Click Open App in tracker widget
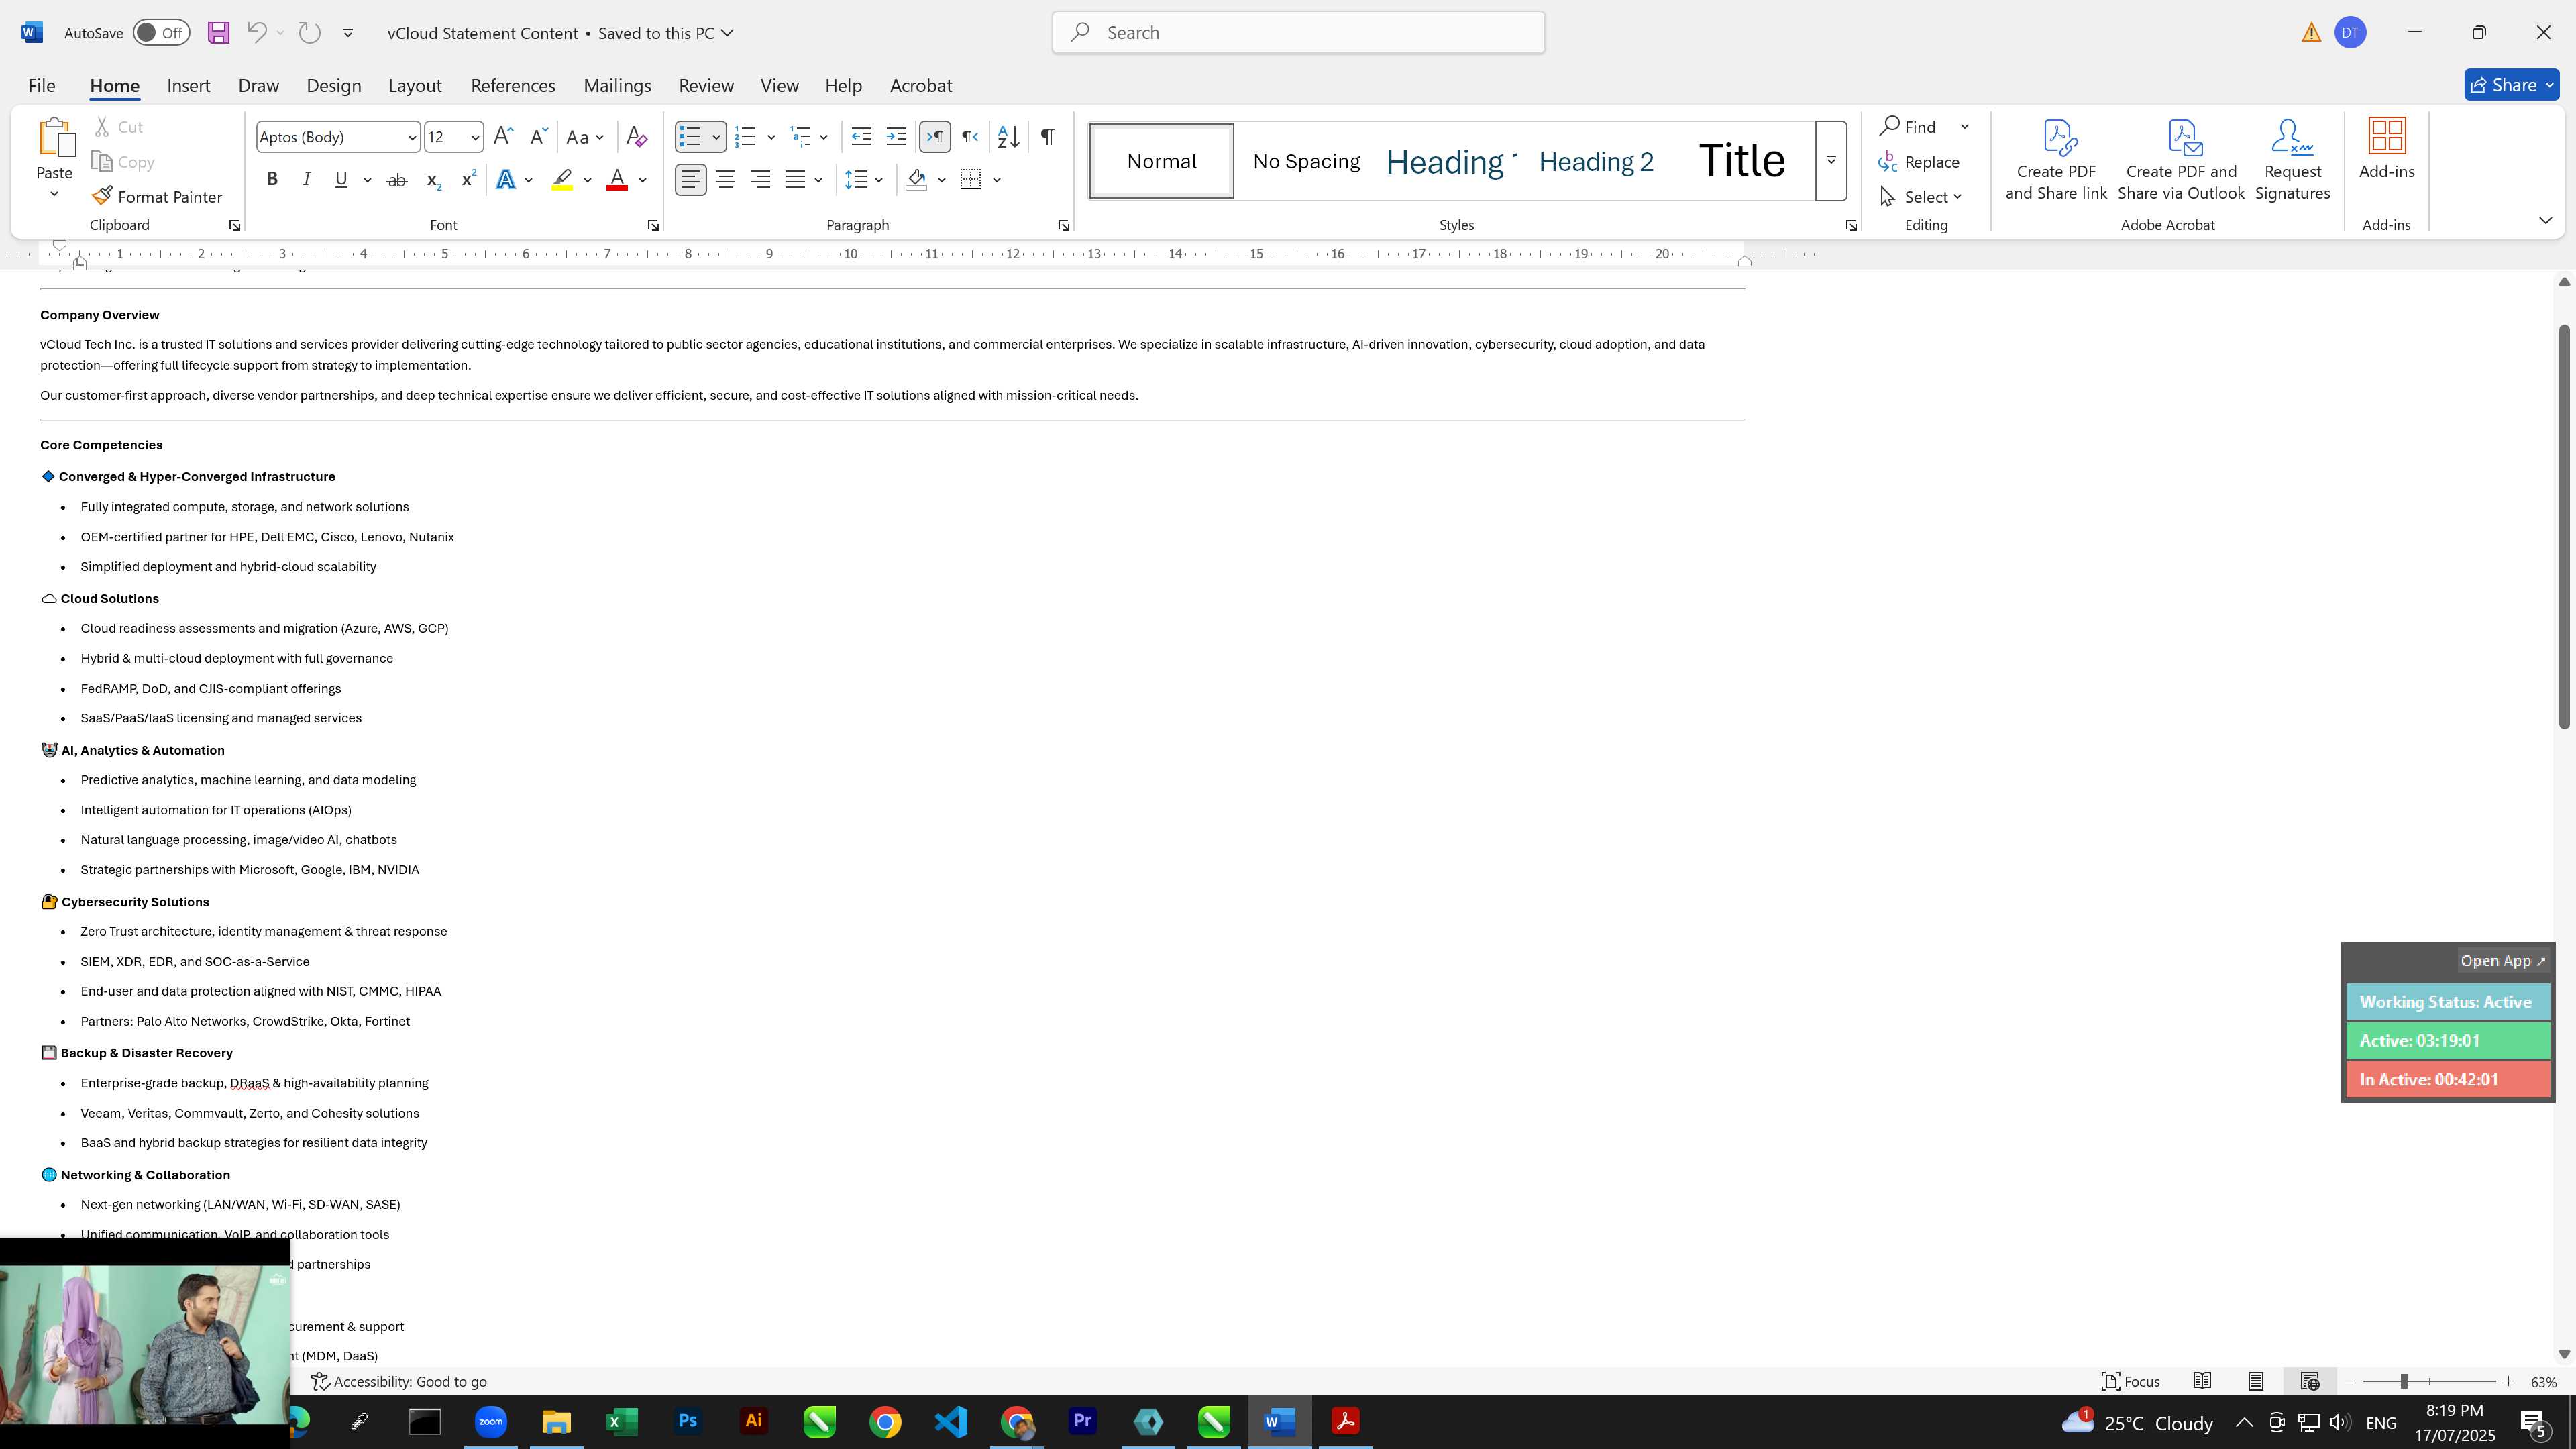 (2503, 961)
